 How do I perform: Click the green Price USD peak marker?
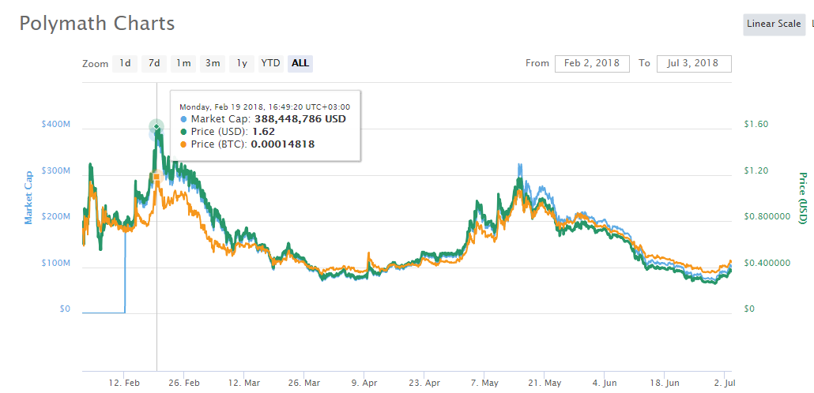pos(156,126)
